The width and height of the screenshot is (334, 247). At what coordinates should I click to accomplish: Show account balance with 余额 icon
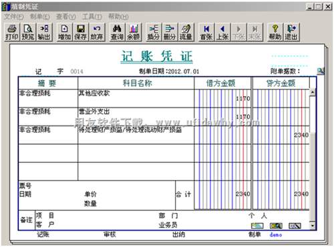[x=133, y=32]
